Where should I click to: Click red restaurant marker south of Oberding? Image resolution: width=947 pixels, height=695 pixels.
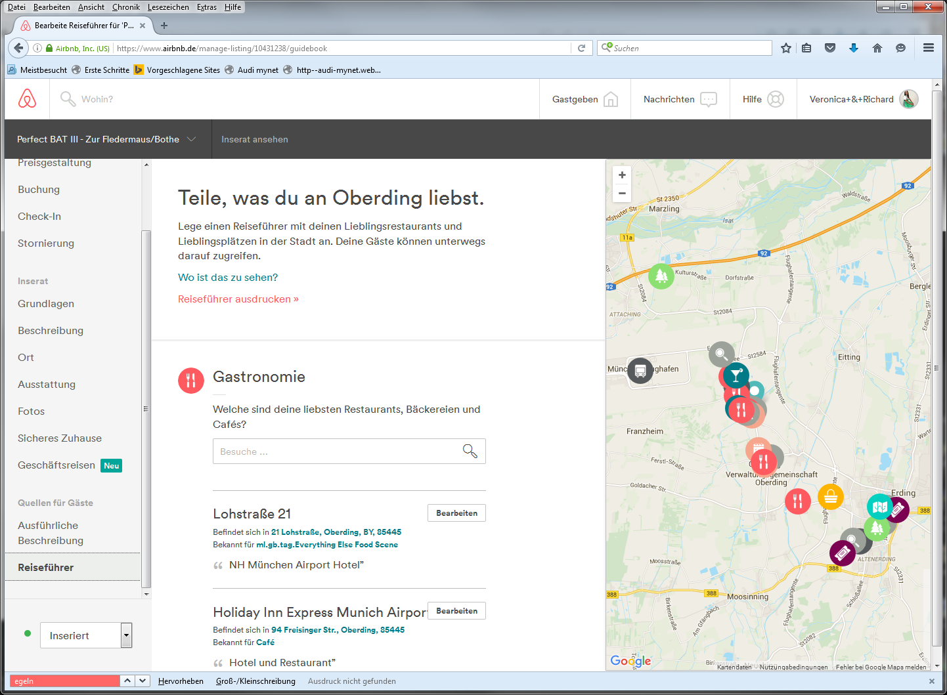pyautogui.click(x=798, y=502)
